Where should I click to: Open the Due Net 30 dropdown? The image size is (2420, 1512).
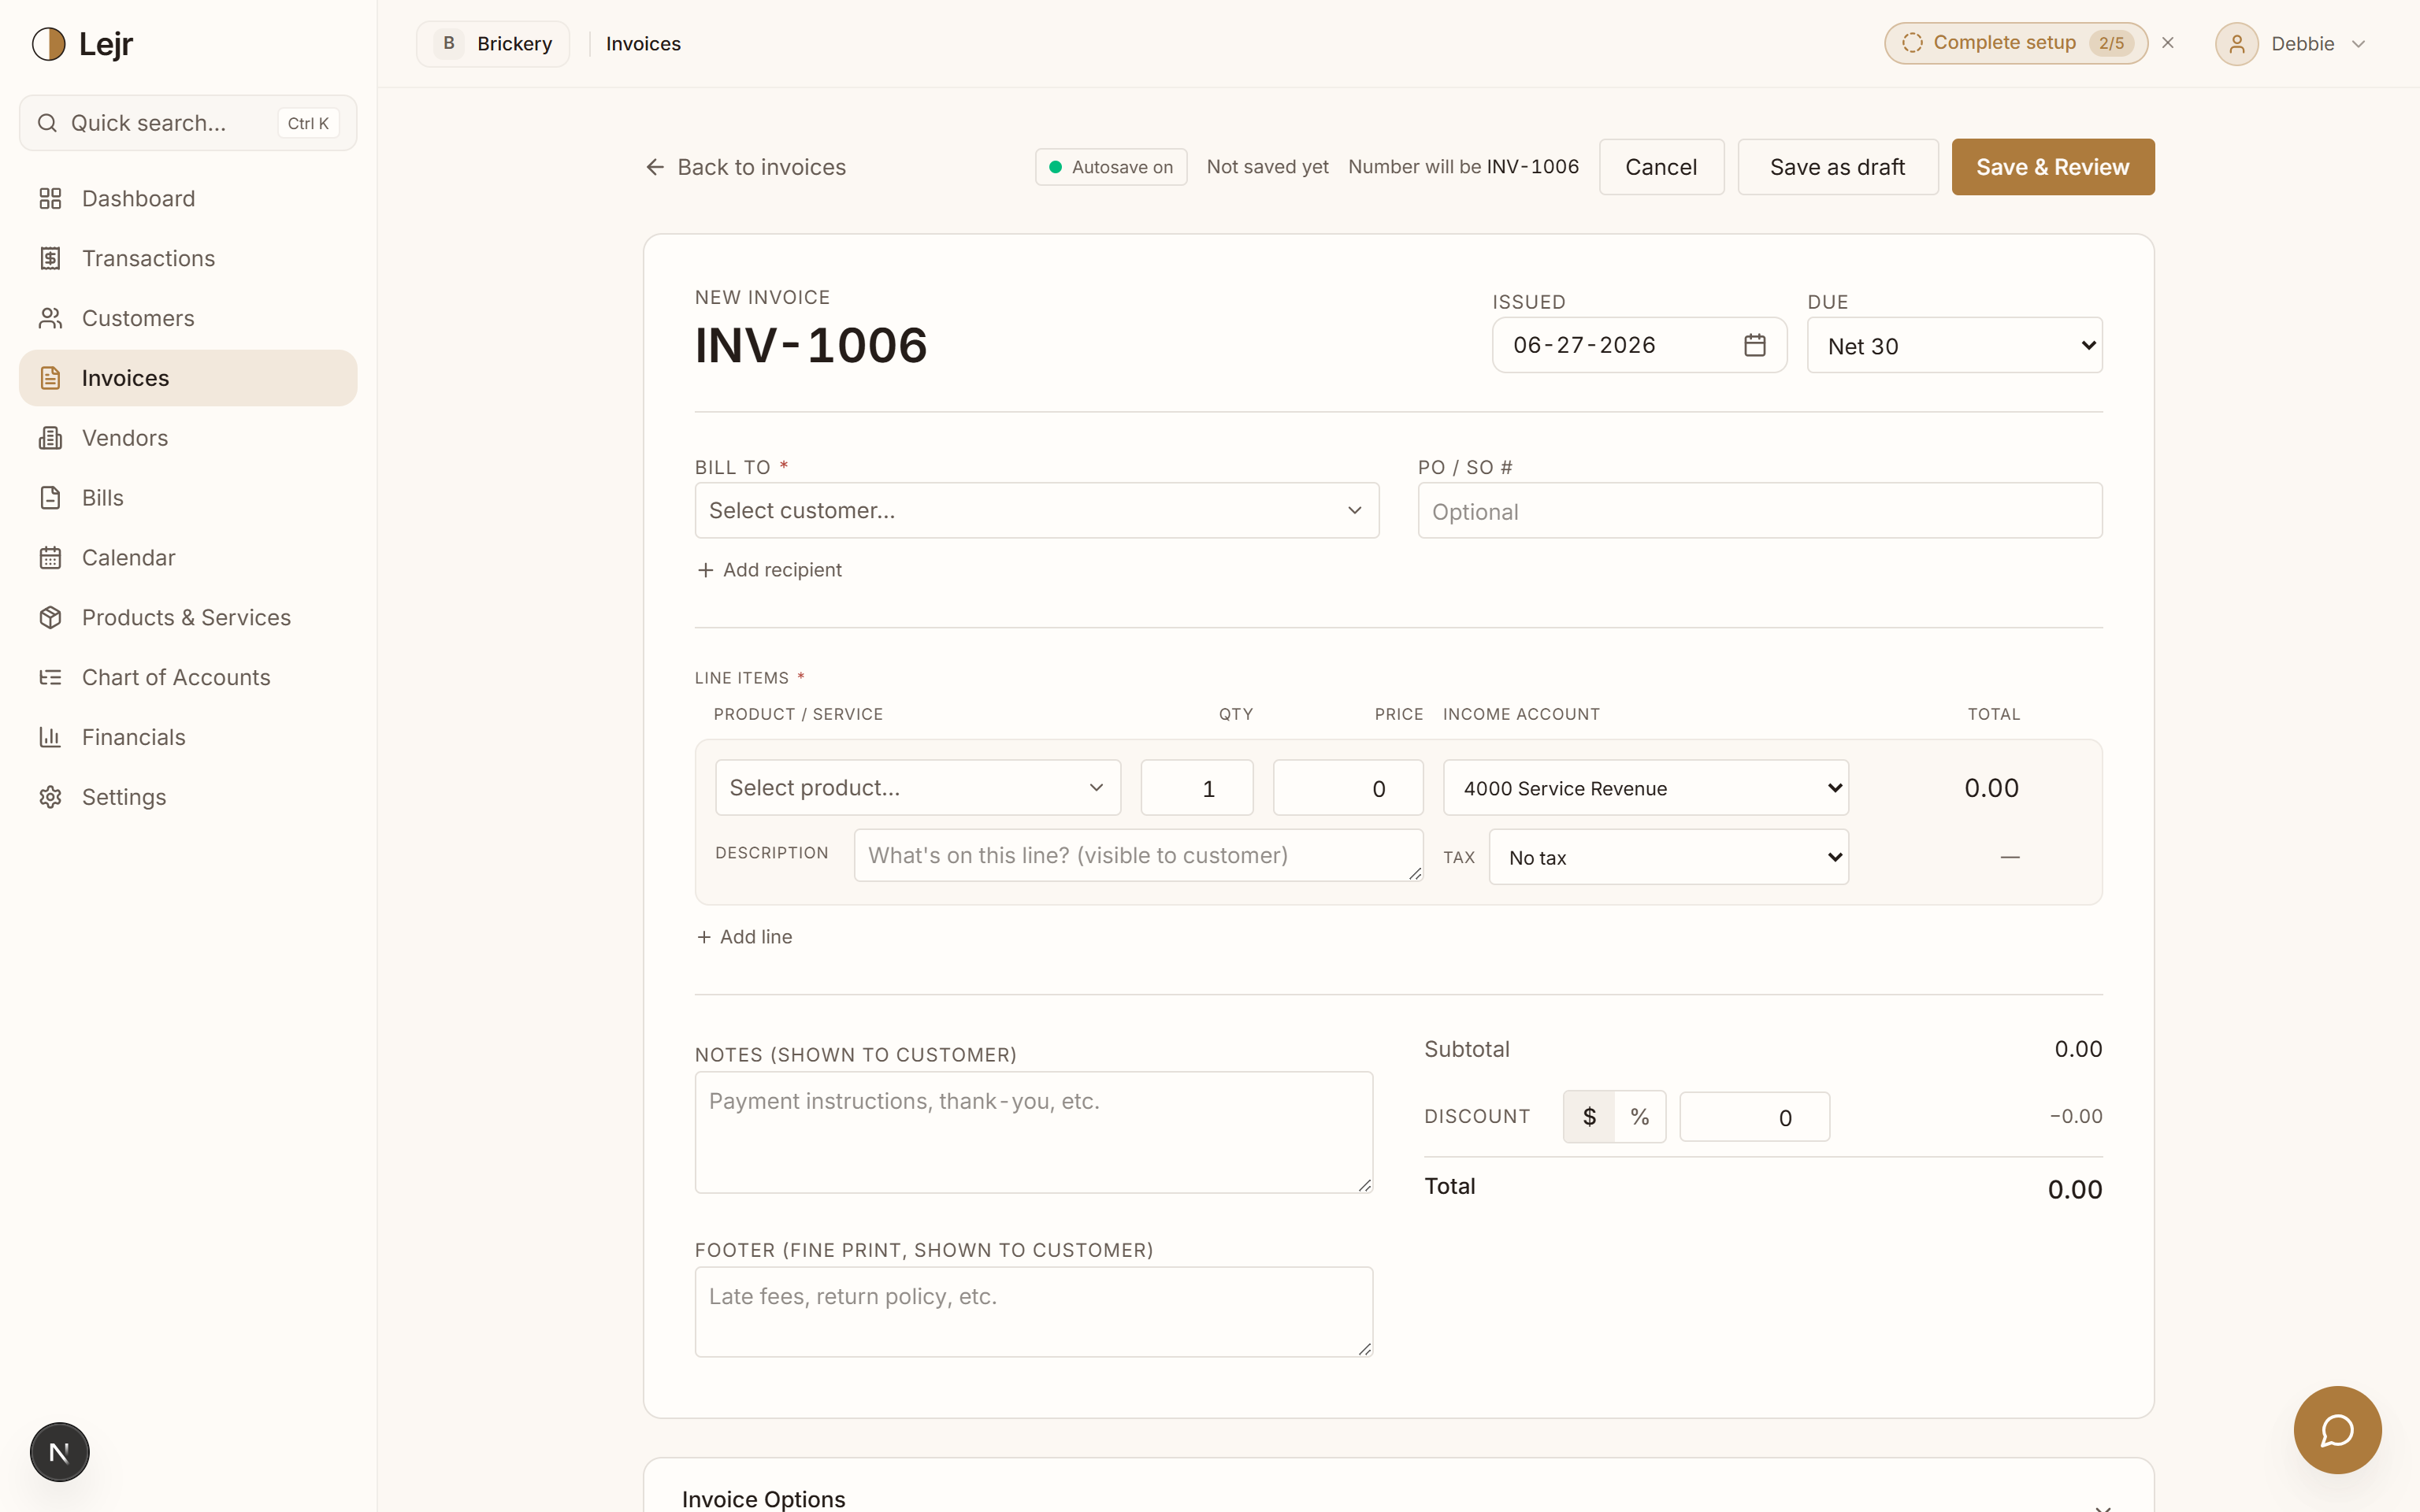click(x=1955, y=345)
